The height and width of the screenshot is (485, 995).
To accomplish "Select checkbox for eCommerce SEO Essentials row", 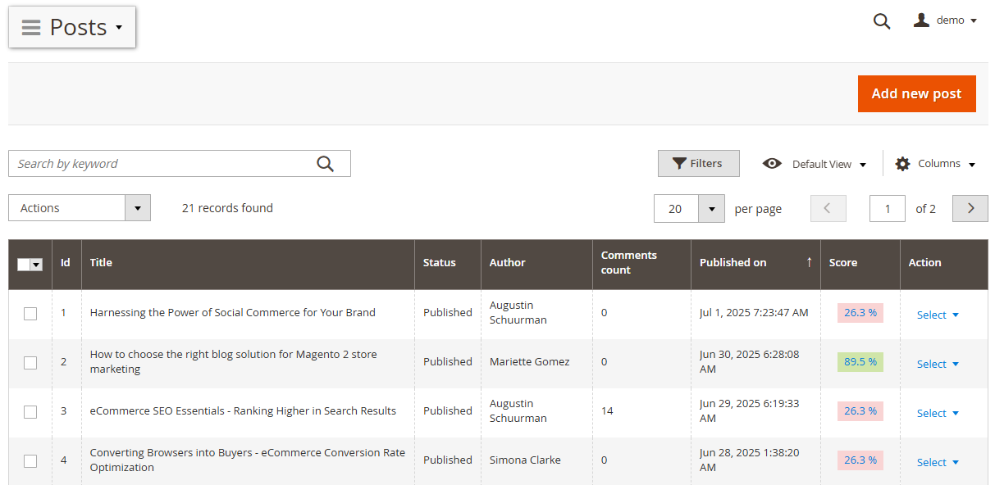I will point(30,411).
